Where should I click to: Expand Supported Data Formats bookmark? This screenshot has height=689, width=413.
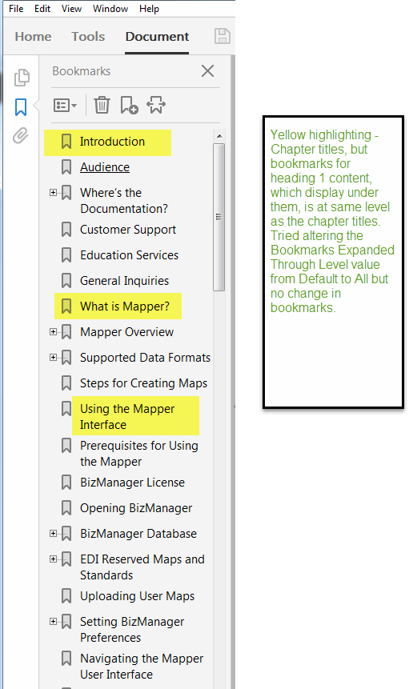(x=53, y=357)
